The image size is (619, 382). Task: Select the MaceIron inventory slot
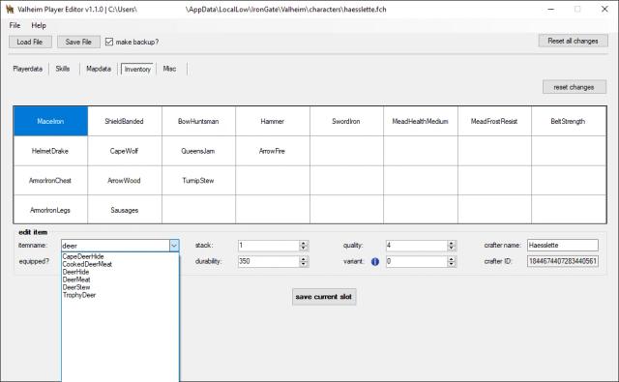50,121
